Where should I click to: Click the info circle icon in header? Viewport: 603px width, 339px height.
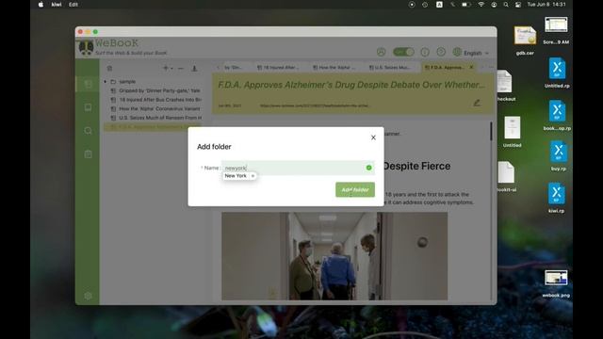[x=425, y=52]
